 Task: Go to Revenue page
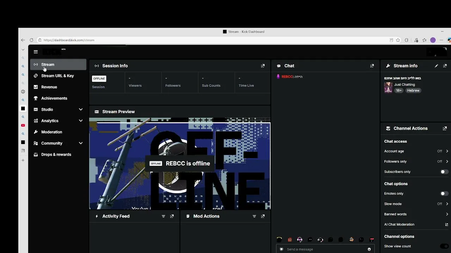pos(58,87)
